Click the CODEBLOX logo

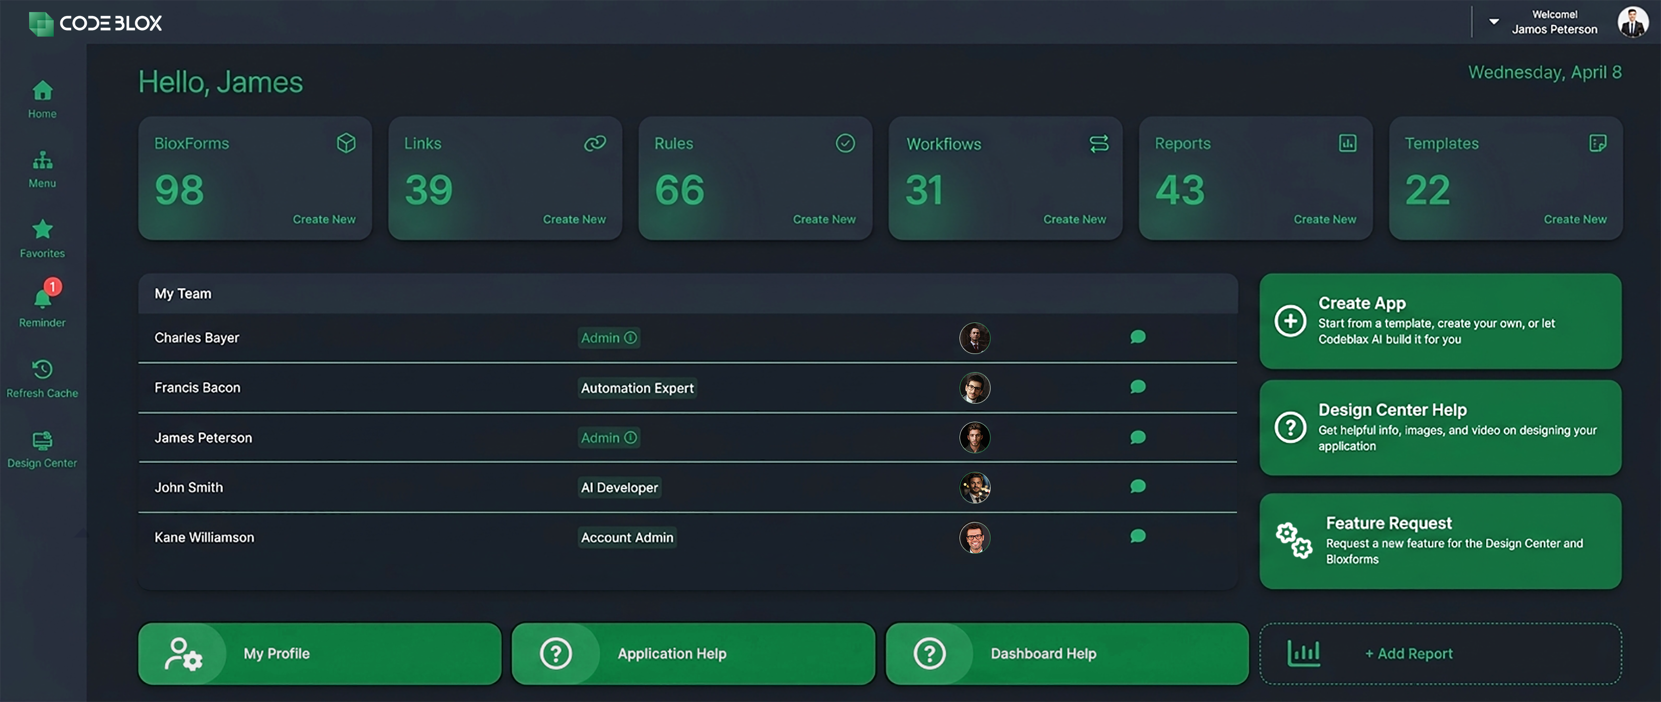(95, 23)
